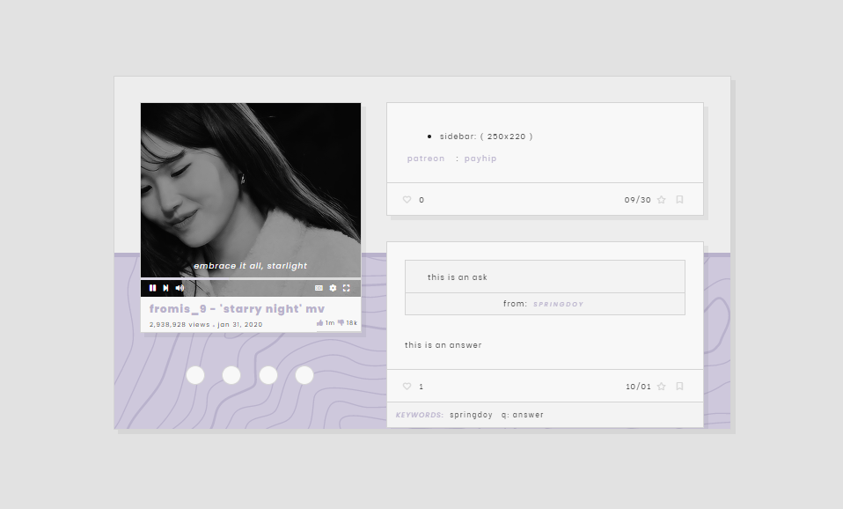Click the thumbs-down icon beside 18k
This screenshot has width=843, height=509.
tap(341, 323)
